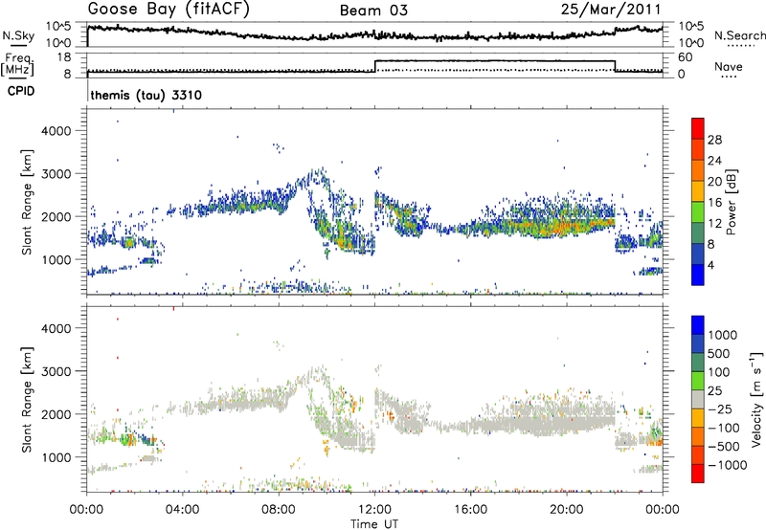Image resolution: width=766 pixels, height=530 pixels.
Task: Select '3000' on the power panel range axis
Action: [56, 174]
